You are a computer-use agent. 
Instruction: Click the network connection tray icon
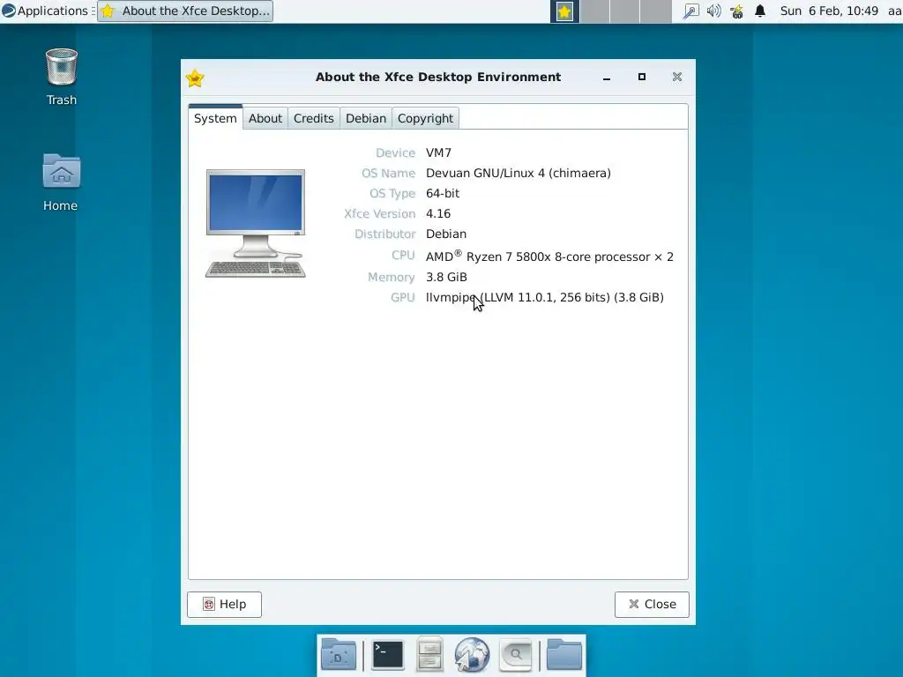coord(690,11)
